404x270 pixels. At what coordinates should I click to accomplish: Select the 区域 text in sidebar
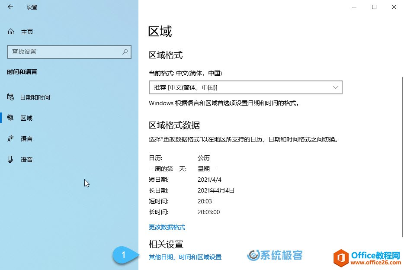[26, 118]
